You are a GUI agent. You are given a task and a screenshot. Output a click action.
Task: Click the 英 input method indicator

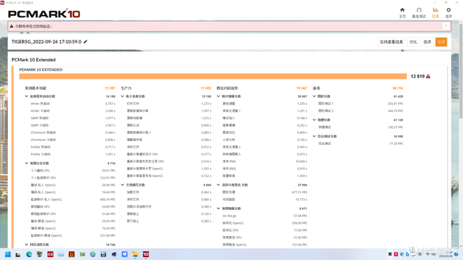[420, 254]
